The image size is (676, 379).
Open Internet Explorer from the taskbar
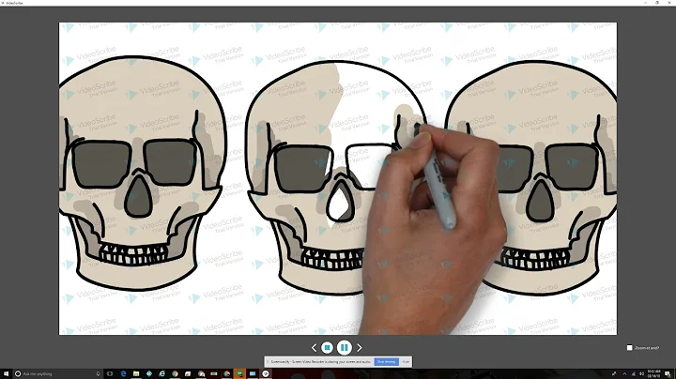[x=161, y=373]
